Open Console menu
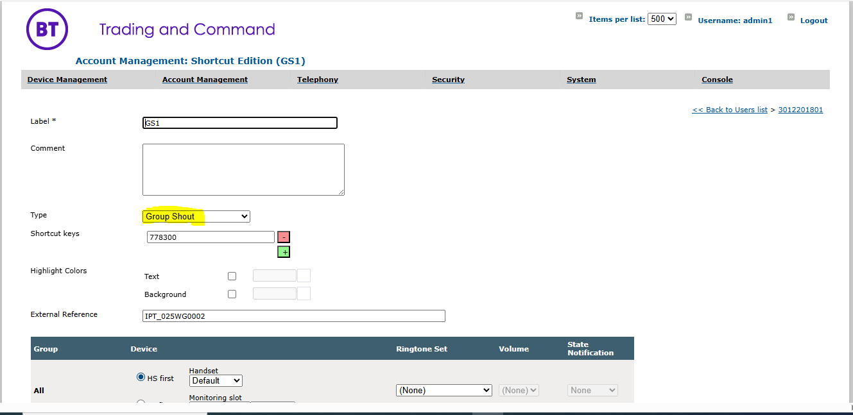The width and height of the screenshot is (853, 415). (x=717, y=80)
